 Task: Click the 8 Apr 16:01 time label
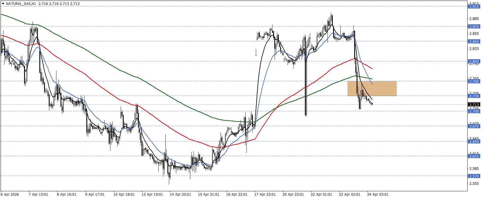[66, 194]
